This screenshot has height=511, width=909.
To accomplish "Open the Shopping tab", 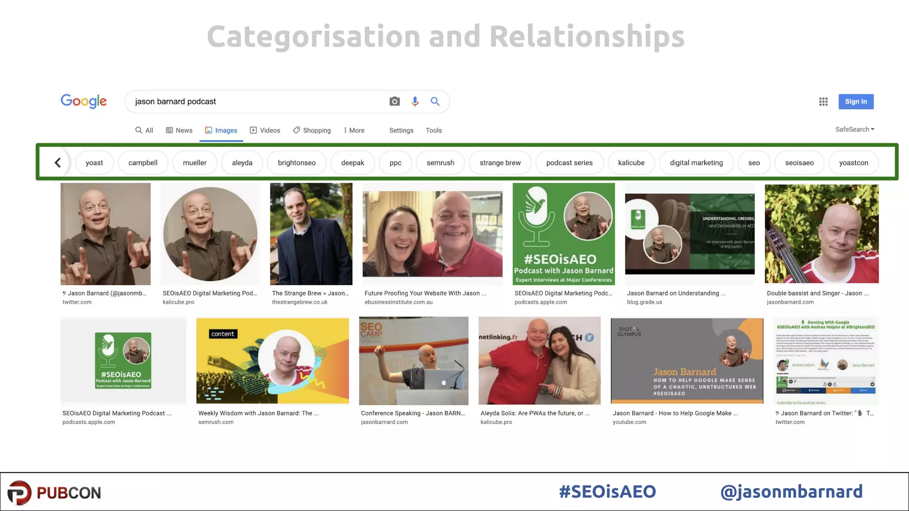I will click(x=312, y=130).
